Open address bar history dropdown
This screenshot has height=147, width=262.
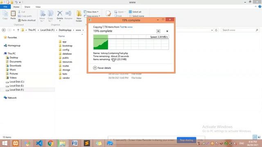click(212, 30)
